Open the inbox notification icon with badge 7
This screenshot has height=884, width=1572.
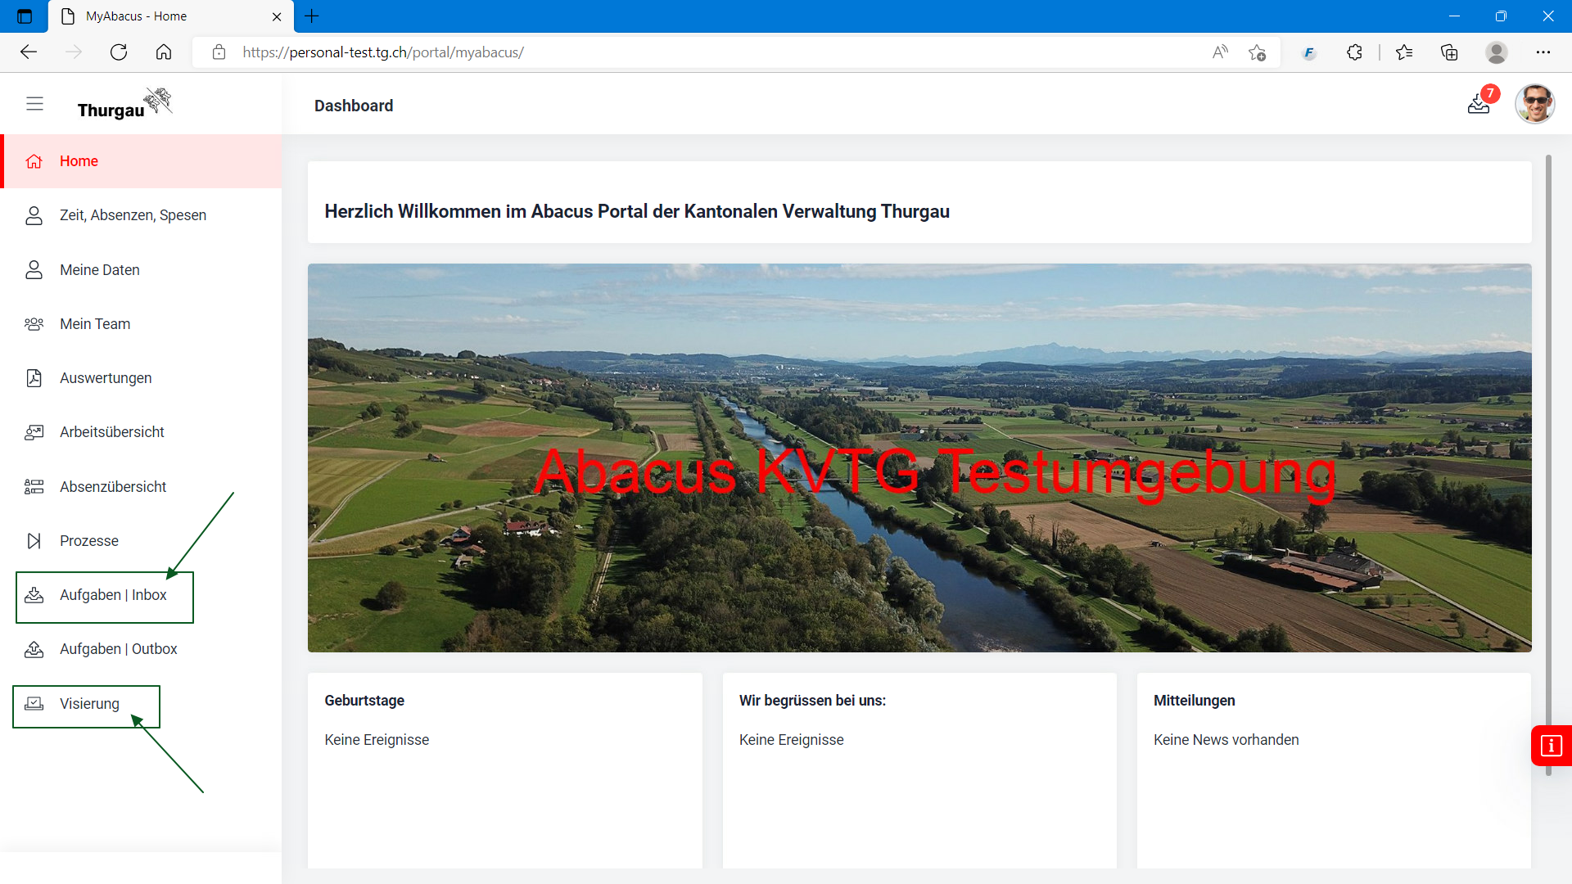pos(1479,104)
